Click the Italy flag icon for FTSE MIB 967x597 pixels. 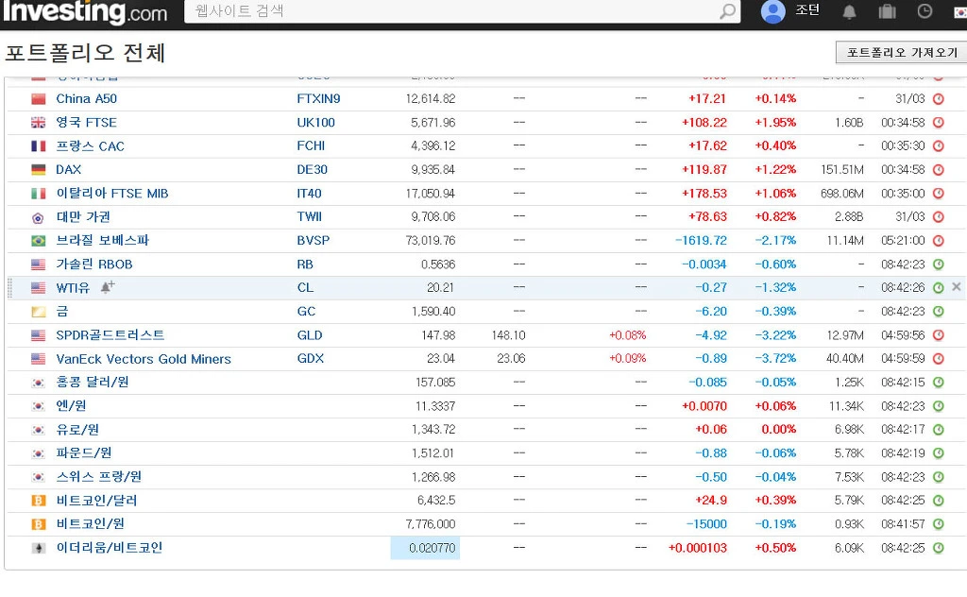click(x=38, y=194)
